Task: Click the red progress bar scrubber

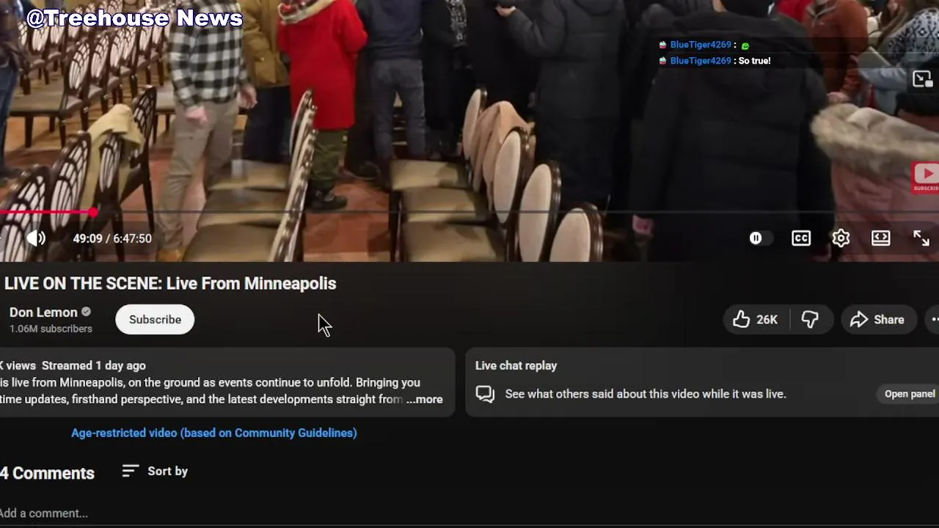Action: click(93, 213)
